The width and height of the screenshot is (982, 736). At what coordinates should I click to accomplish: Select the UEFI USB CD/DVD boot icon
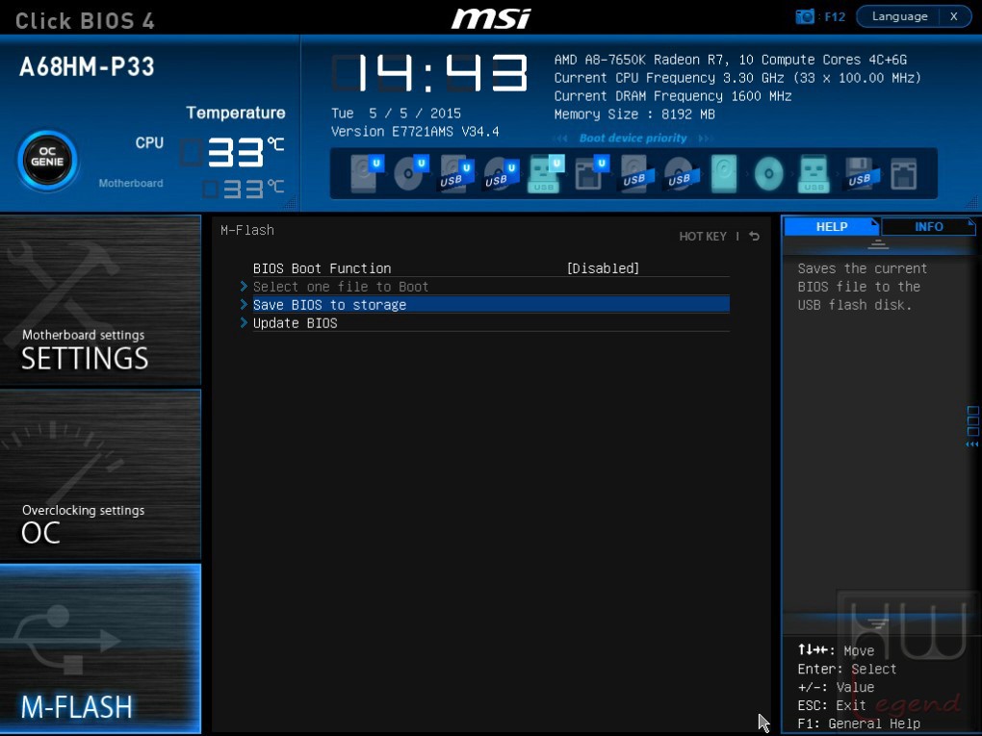pos(501,173)
